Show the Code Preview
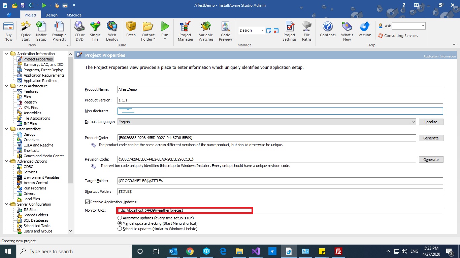This screenshot has height=258, width=460. 225,31
